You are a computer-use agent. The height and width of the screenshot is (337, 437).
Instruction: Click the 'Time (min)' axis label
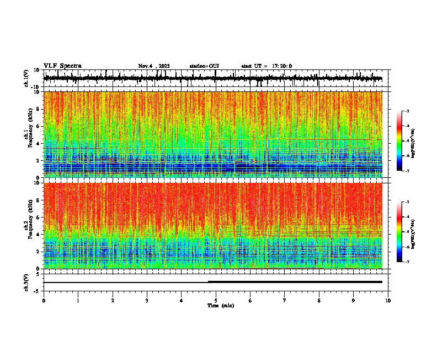pos(221,306)
